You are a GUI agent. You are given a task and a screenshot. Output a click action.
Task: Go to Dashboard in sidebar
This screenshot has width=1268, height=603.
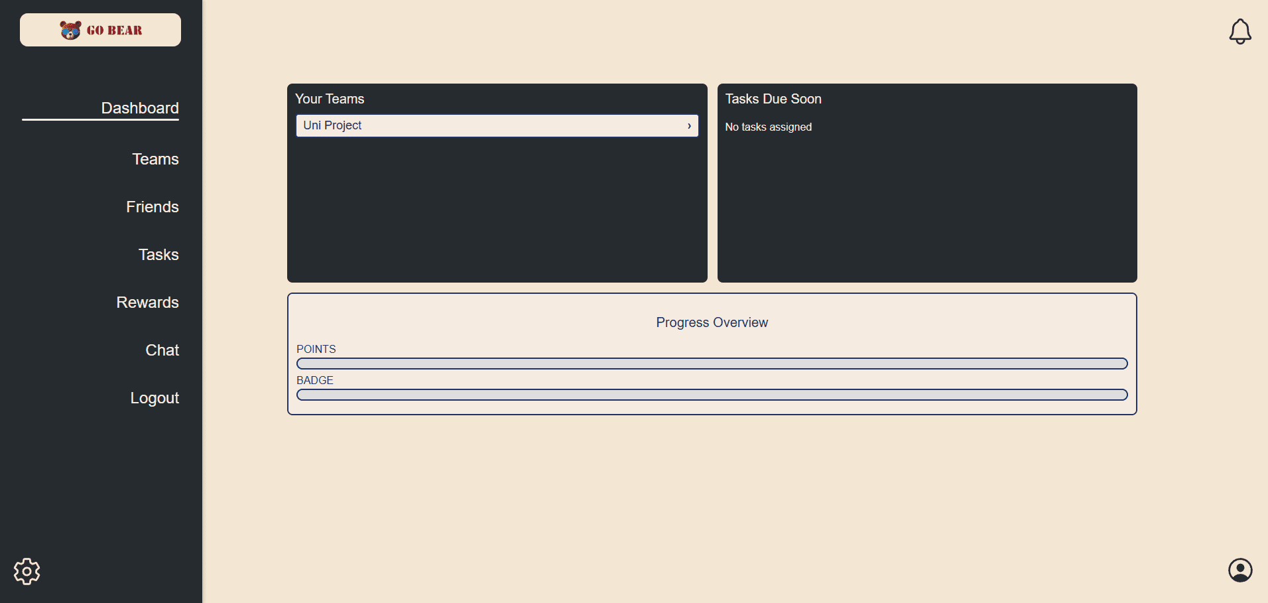[139, 108]
